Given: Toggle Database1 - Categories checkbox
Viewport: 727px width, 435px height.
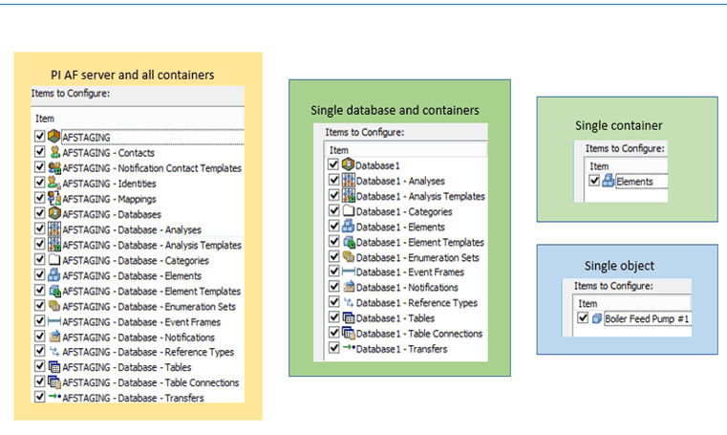Looking at the screenshot, I should [333, 210].
